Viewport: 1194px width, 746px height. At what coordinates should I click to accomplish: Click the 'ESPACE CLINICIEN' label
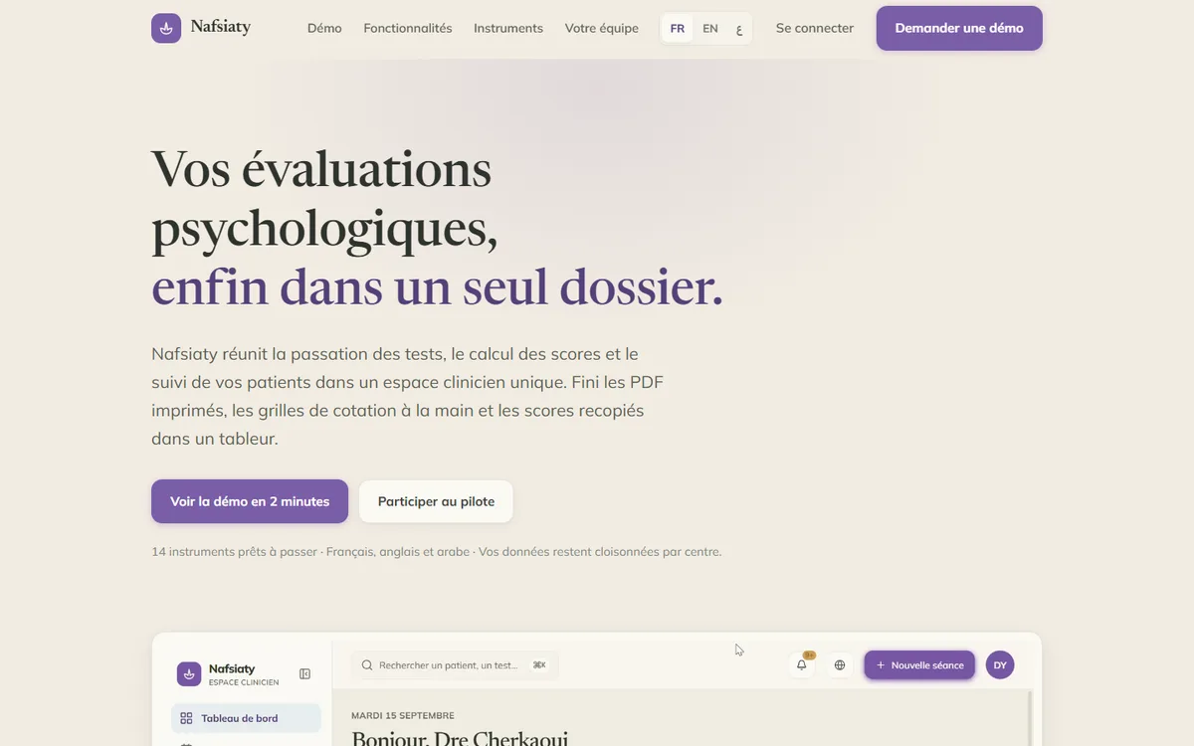point(244,682)
